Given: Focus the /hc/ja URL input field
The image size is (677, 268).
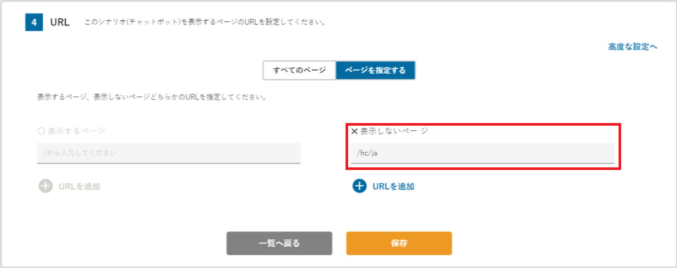Looking at the screenshot, I should (482, 153).
